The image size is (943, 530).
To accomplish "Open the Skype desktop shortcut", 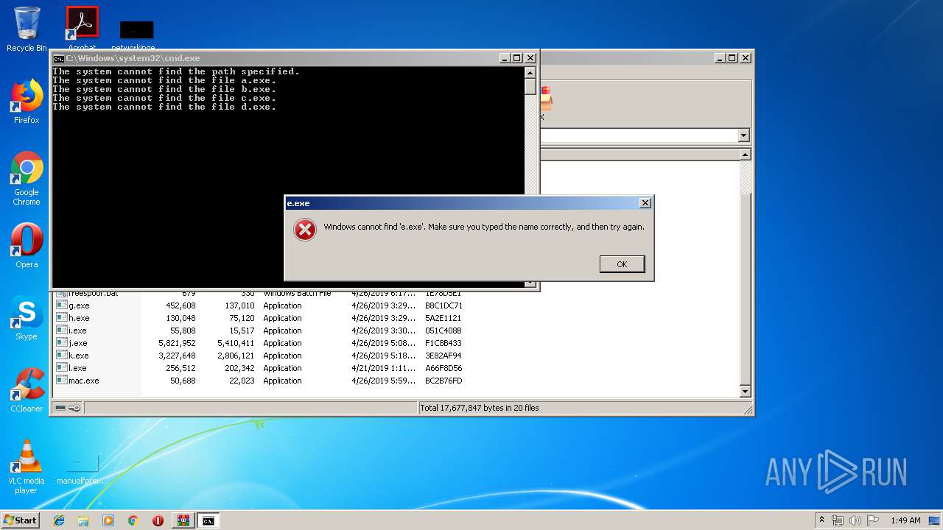I will click(x=27, y=318).
